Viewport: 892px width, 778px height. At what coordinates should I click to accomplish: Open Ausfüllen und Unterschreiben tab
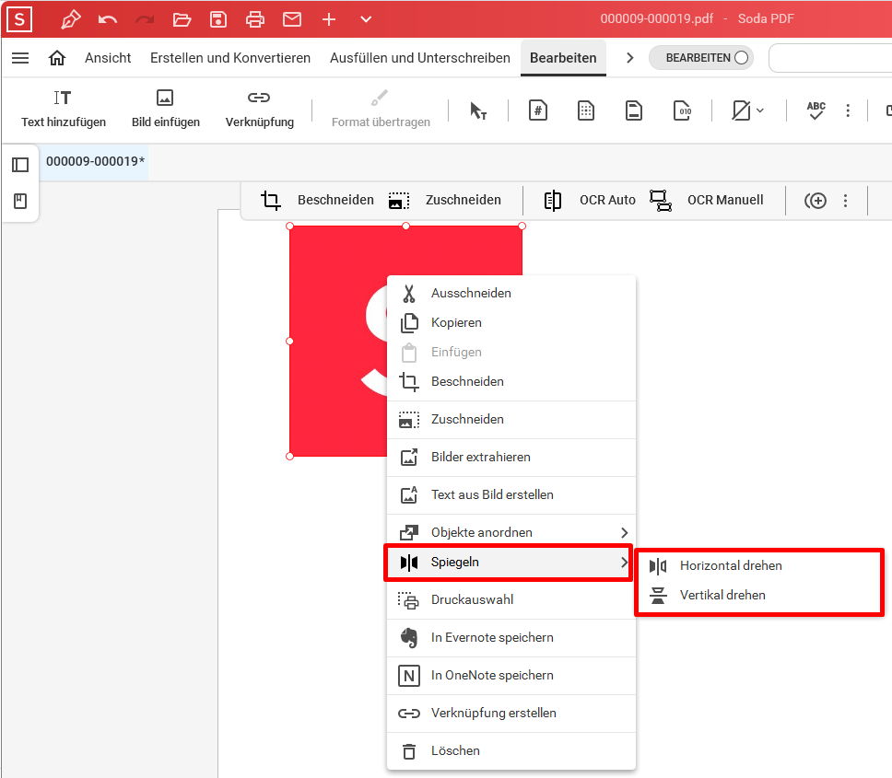pos(420,58)
